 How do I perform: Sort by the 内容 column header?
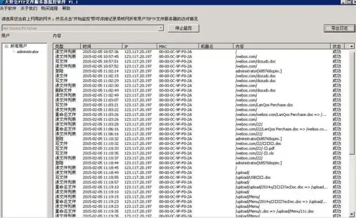282,46
